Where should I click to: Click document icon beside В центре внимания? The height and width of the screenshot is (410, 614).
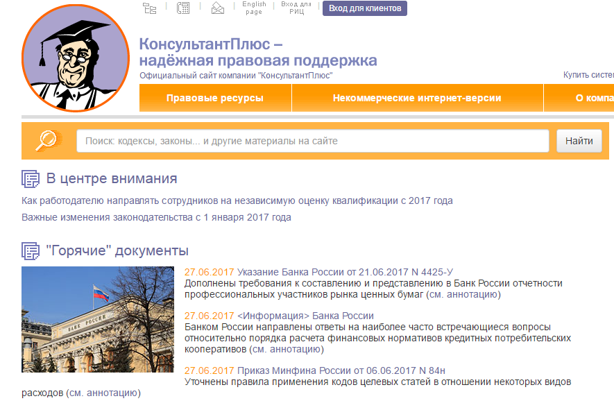coord(31,179)
